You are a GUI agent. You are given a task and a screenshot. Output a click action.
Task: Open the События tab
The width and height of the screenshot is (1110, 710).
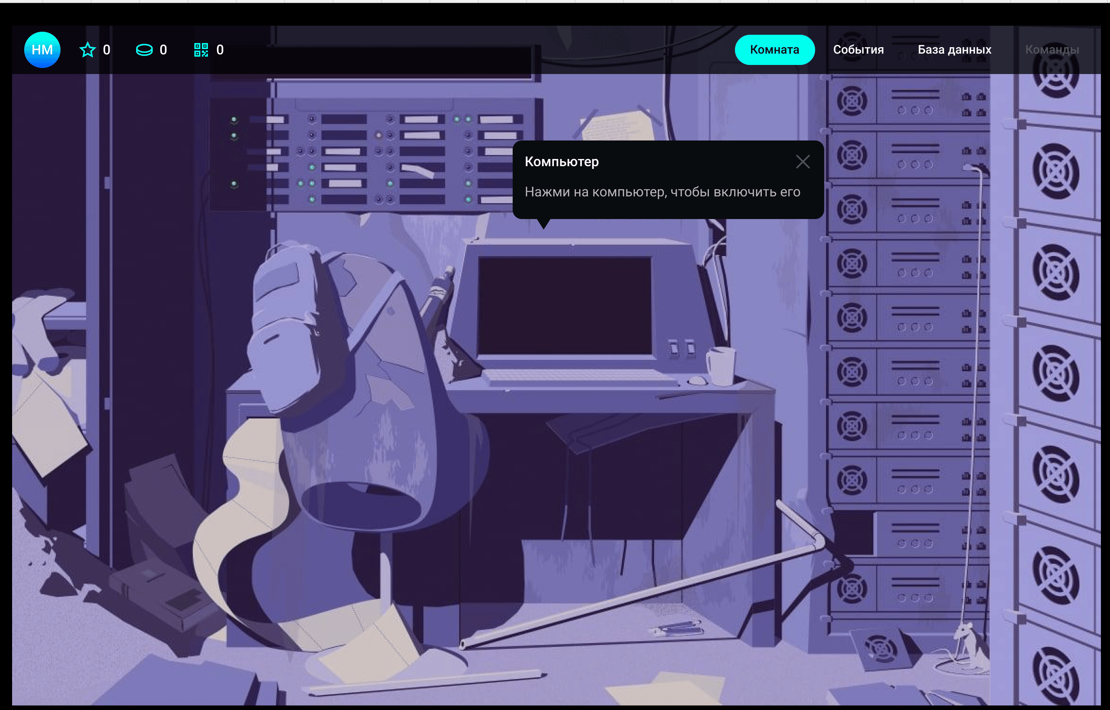[x=858, y=50]
